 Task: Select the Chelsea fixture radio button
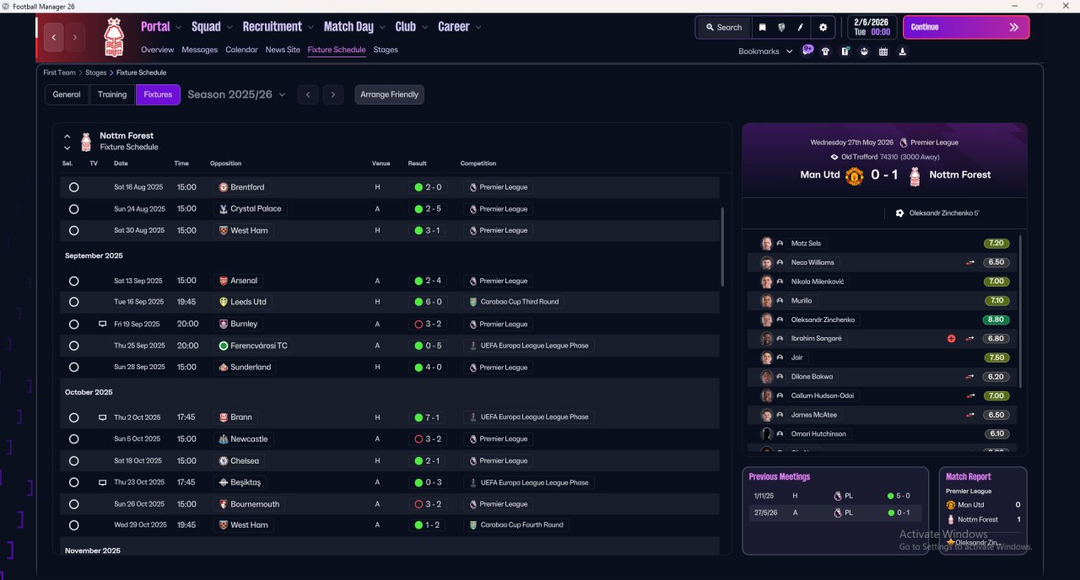(73, 461)
